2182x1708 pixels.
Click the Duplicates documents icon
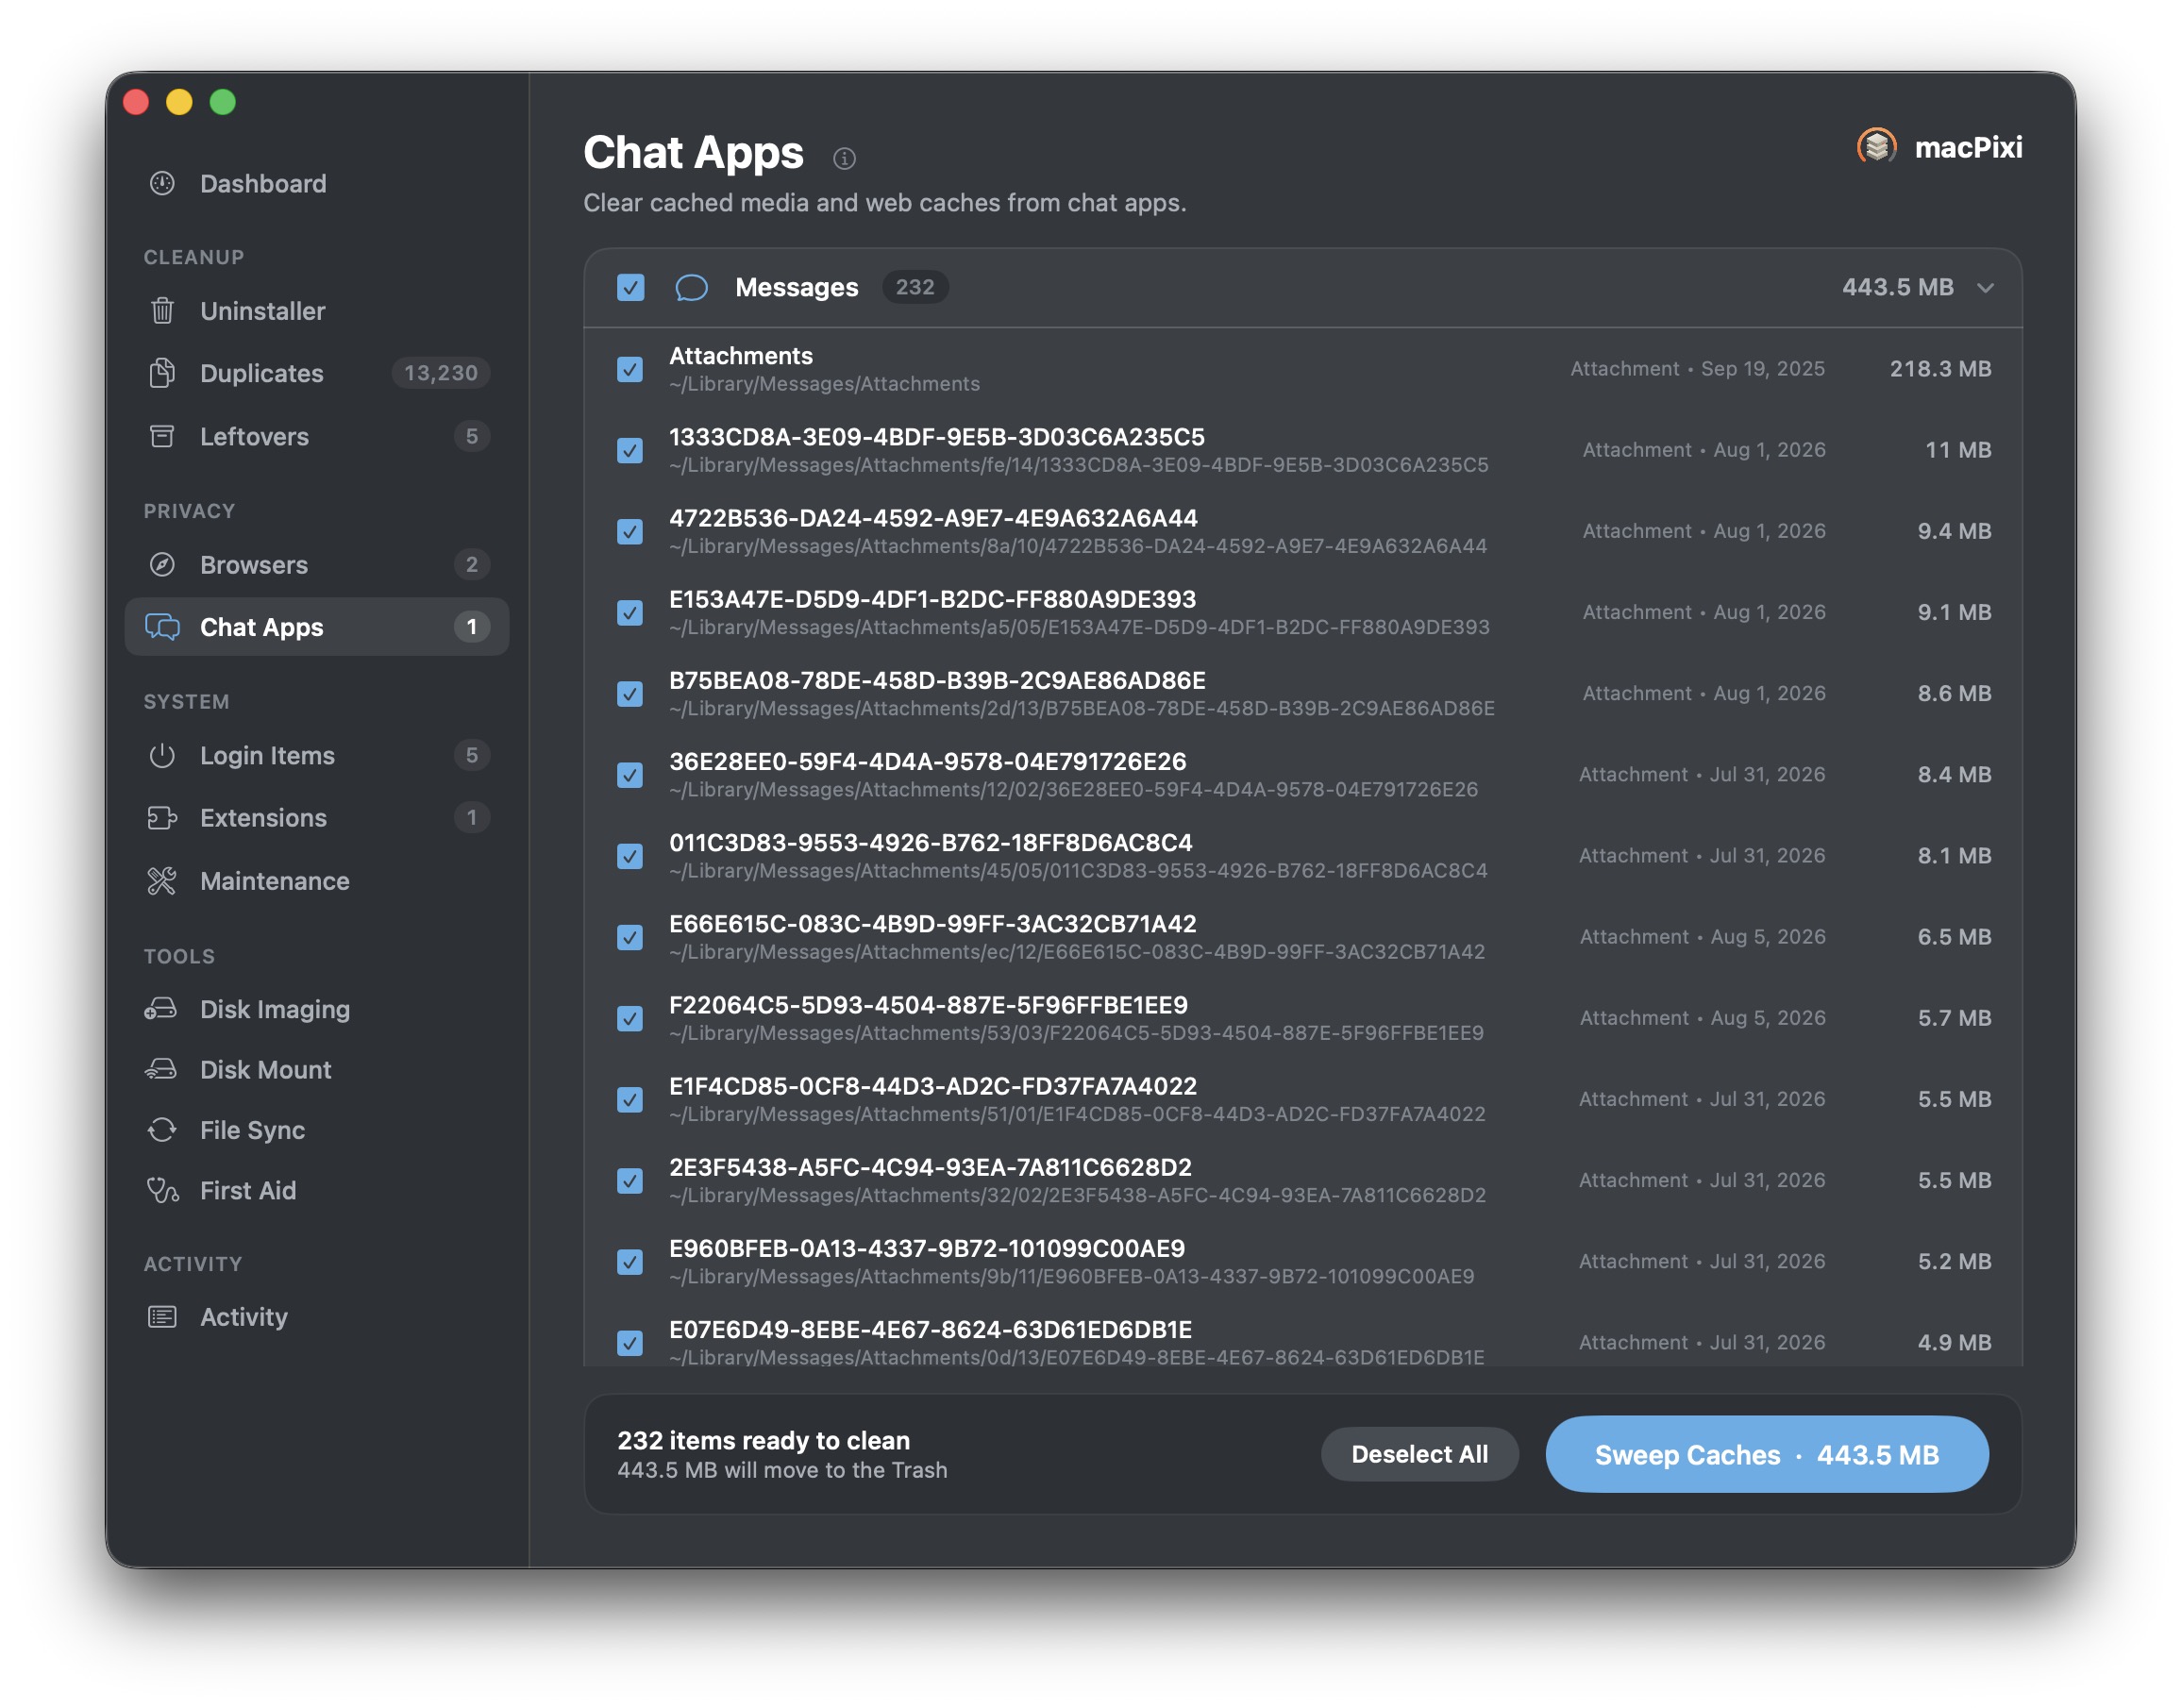tap(162, 373)
